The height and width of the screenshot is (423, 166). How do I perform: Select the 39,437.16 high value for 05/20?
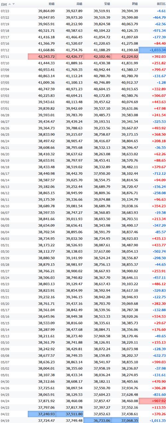coord(74,304)
